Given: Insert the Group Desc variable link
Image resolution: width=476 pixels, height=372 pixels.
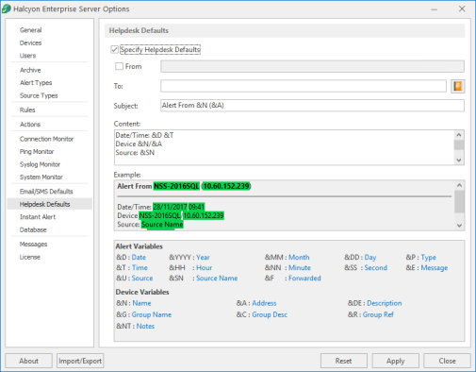Looking at the screenshot, I should (x=270, y=314).
